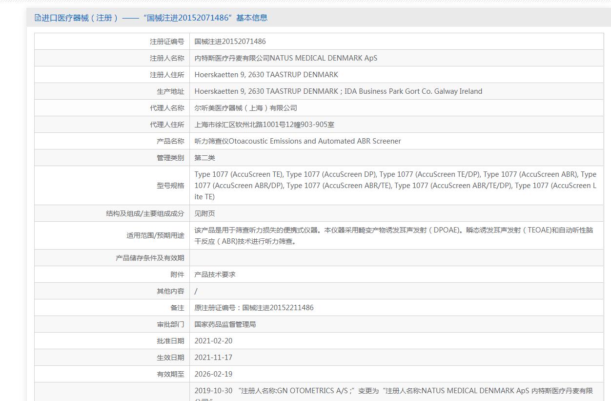
Task: Click the 产品名称 label
Action: click(x=170, y=141)
